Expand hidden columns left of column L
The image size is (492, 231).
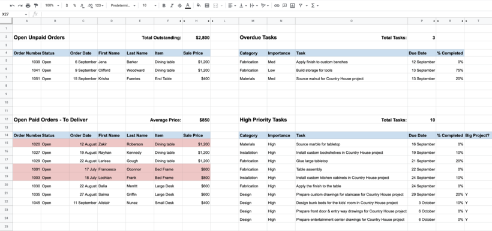point(212,21)
